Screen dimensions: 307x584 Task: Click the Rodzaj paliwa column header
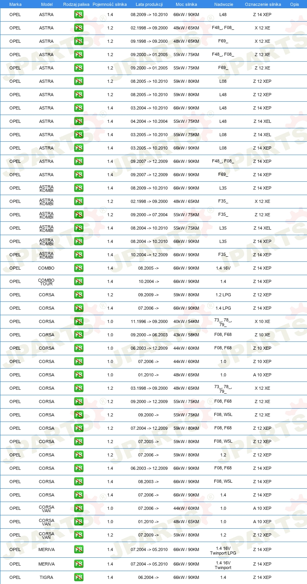pos(76,4)
